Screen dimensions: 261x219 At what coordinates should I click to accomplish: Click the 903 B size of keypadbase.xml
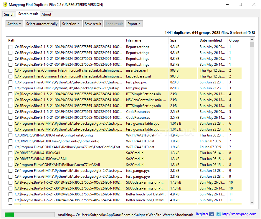(x=174, y=76)
